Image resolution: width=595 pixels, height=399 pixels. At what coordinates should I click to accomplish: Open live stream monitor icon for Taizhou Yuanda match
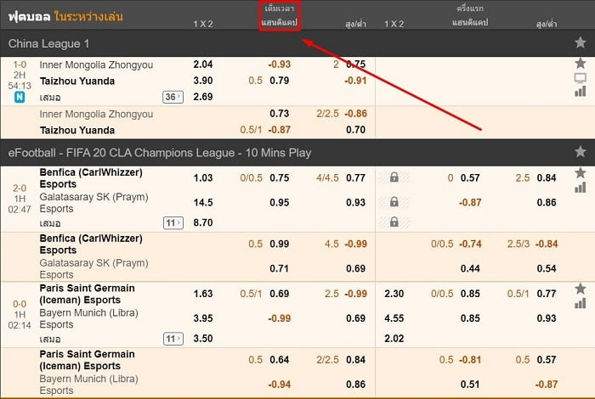click(x=580, y=78)
